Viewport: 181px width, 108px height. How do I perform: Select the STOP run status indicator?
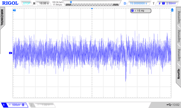pos(27,3)
